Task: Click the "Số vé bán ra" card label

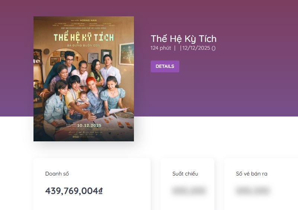Action: [x=251, y=174]
